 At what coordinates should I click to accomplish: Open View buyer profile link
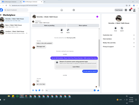tap(71, 38)
